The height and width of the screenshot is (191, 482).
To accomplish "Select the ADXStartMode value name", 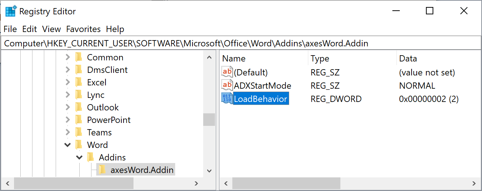I will click(263, 86).
